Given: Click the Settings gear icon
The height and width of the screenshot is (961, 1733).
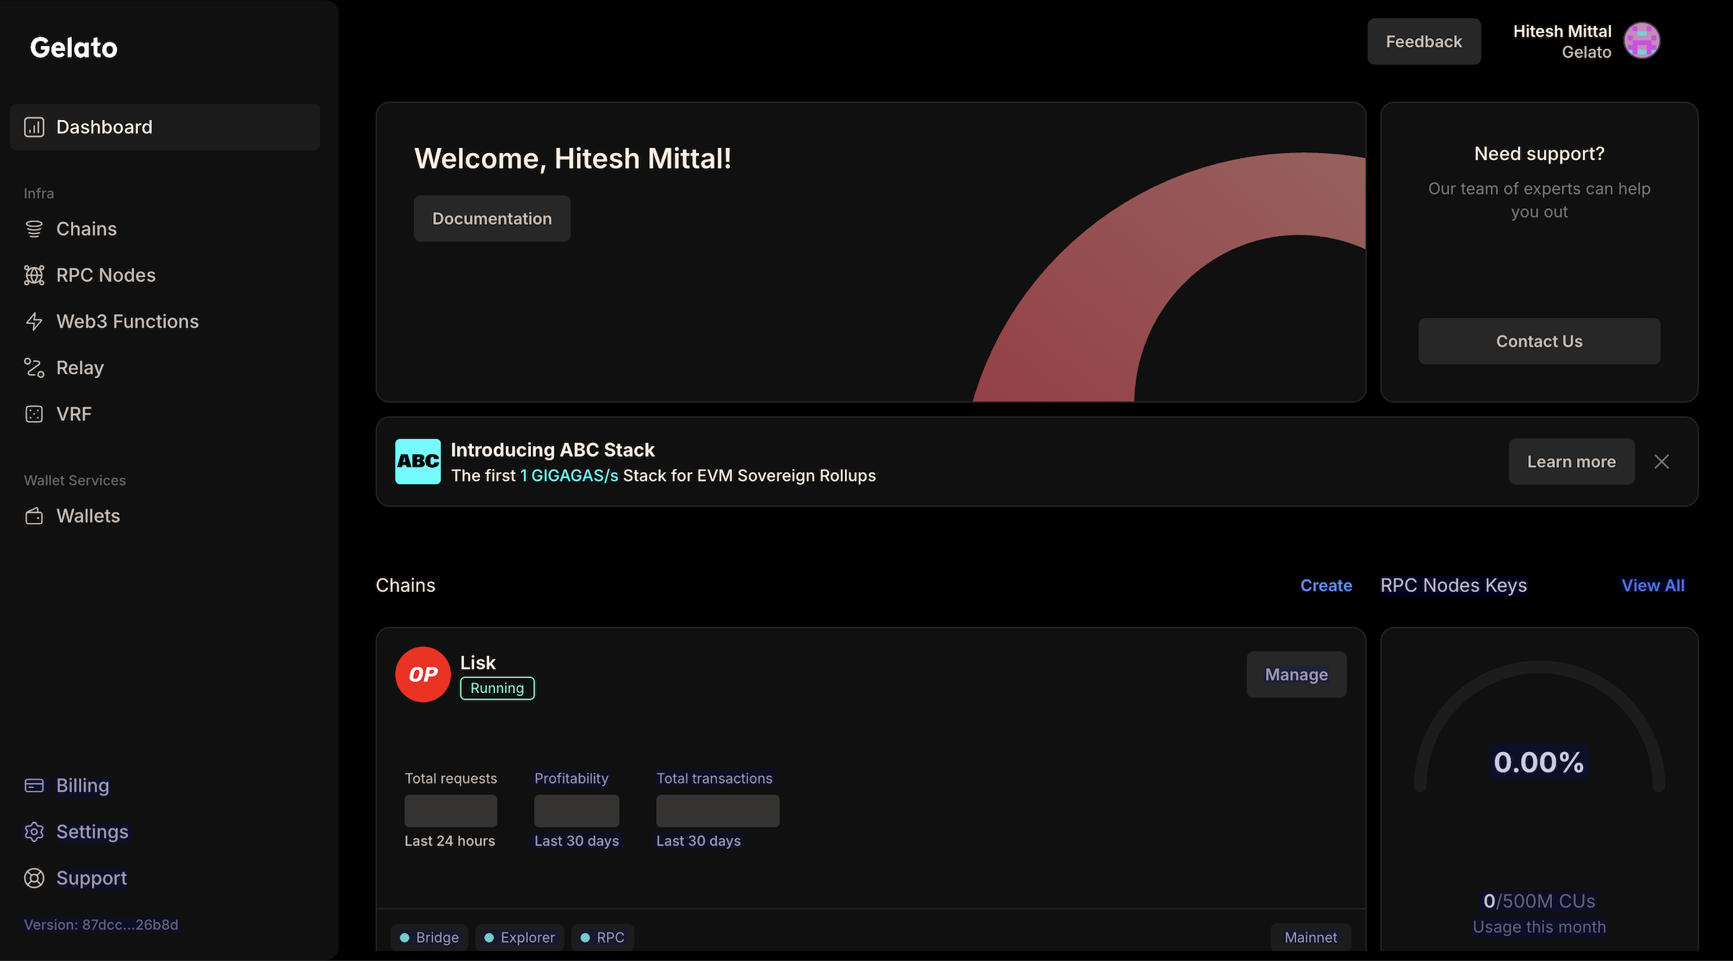Looking at the screenshot, I should point(34,832).
